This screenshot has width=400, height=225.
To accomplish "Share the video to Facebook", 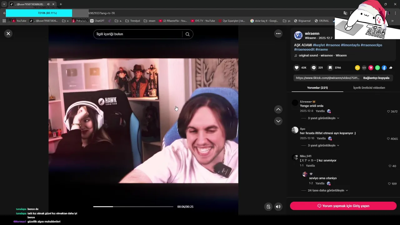I will click(384, 68).
